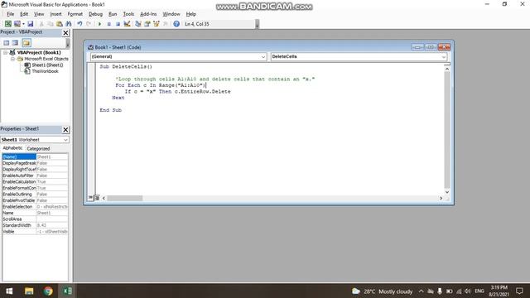This screenshot has height=298, width=530.
Task: Click View Code icon in Project panel
Action: pos(7,42)
